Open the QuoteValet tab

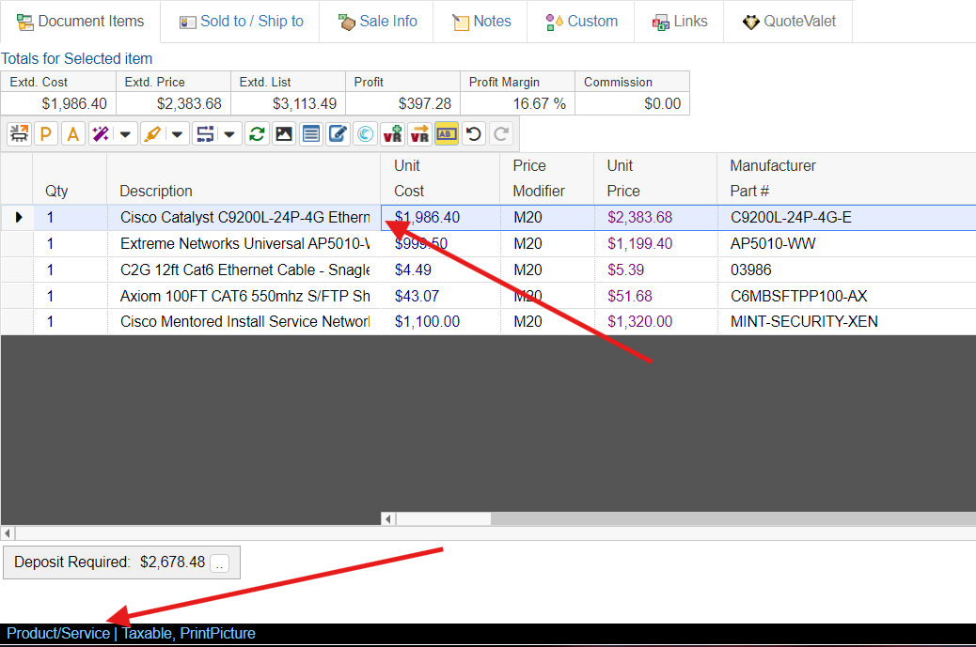pos(788,21)
